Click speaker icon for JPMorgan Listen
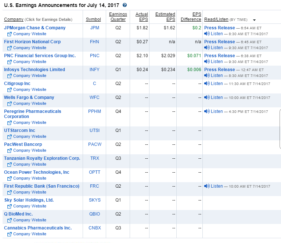281x243 pixels. (207, 34)
